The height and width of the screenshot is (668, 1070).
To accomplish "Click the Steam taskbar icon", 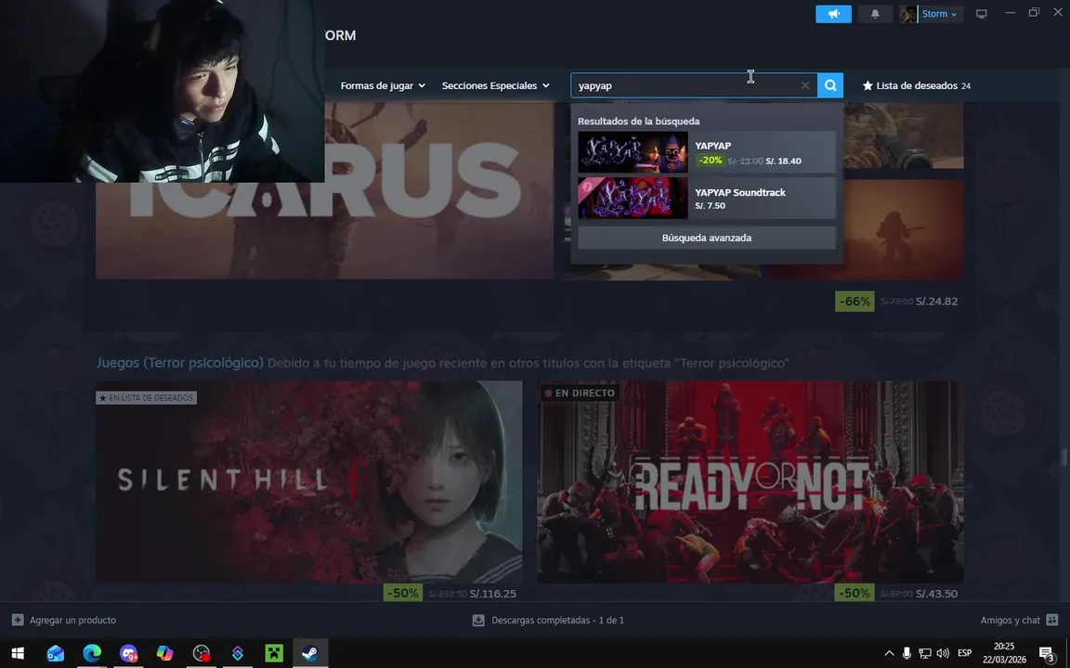I will 310,653.
